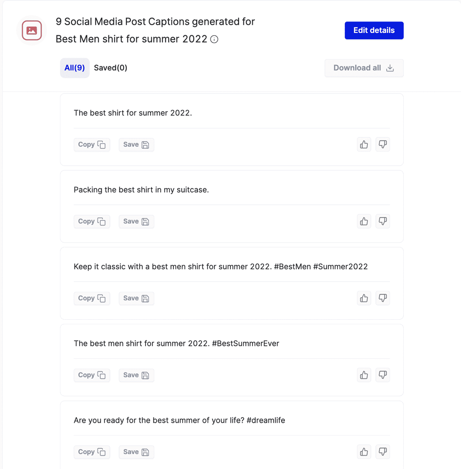
Task: Like the #BestSummerEver caption
Action: tap(364, 375)
